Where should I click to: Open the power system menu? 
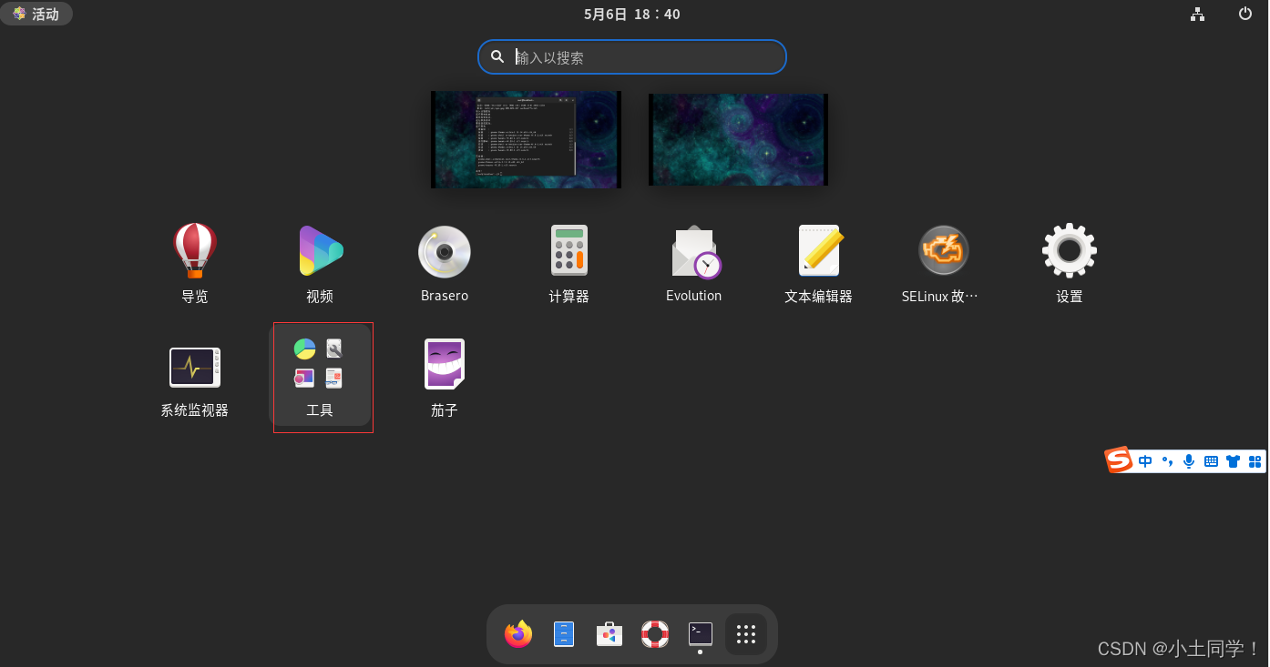tap(1244, 14)
